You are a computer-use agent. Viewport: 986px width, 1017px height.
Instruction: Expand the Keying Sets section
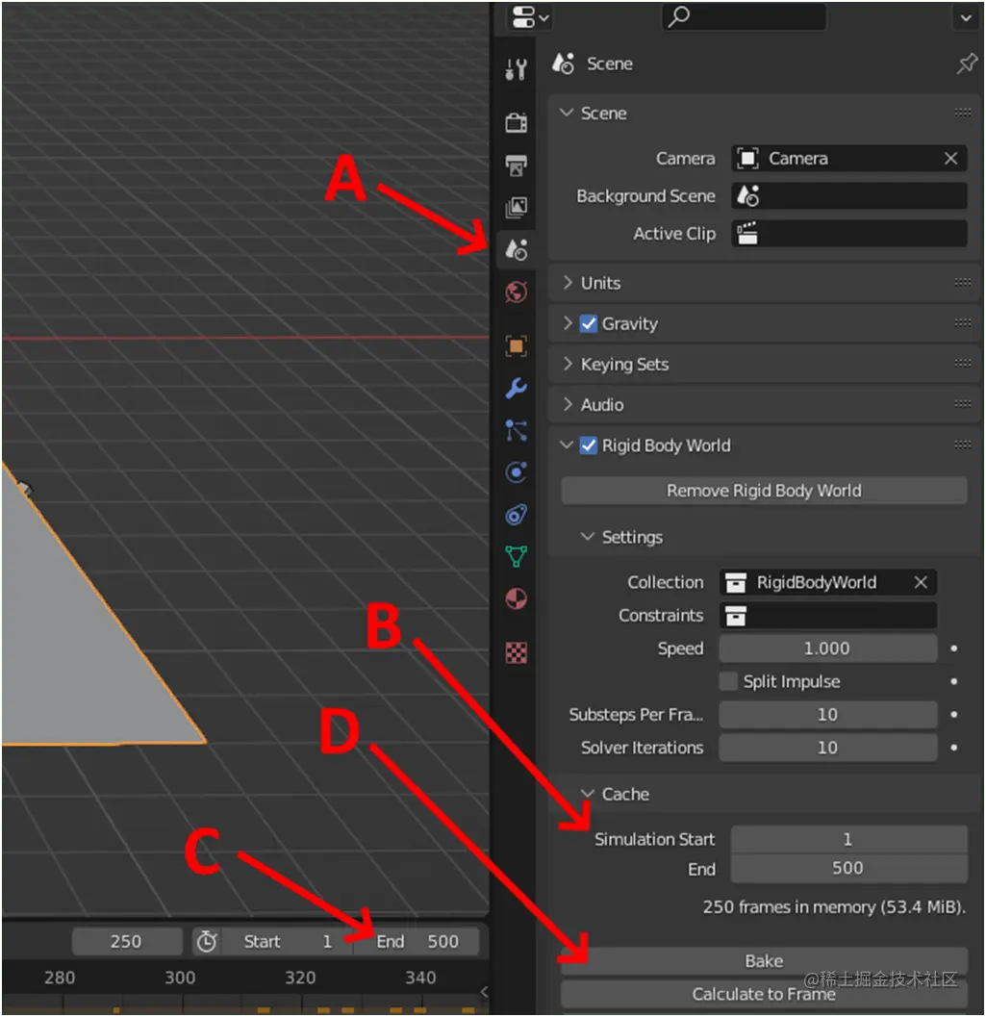coord(624,364)
